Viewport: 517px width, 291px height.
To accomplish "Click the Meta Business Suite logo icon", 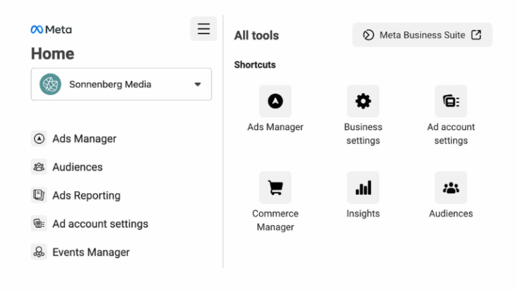I will pos(368,35).
